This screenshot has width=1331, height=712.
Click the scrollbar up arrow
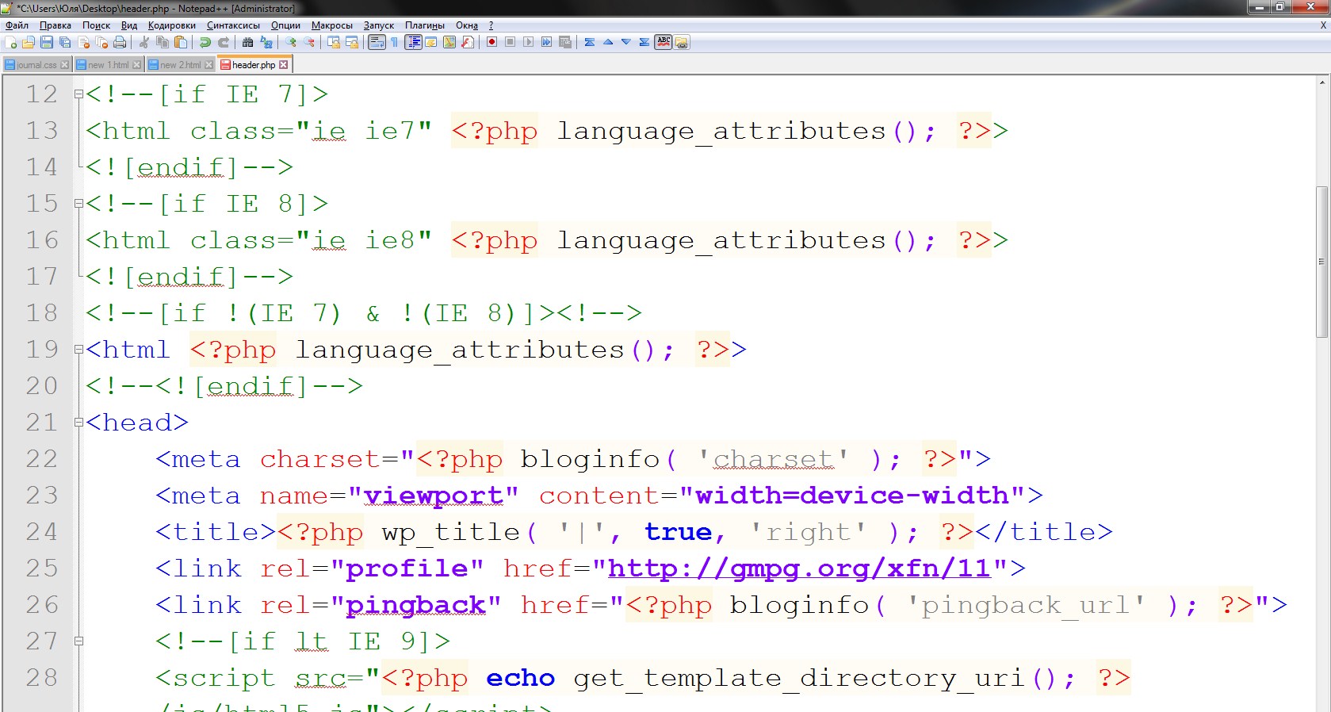tap(1321, 82)
